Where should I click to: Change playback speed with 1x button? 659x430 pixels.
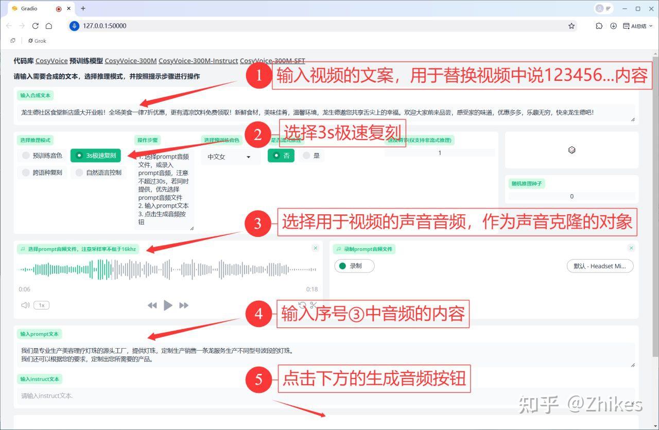(x=42, y=305)
